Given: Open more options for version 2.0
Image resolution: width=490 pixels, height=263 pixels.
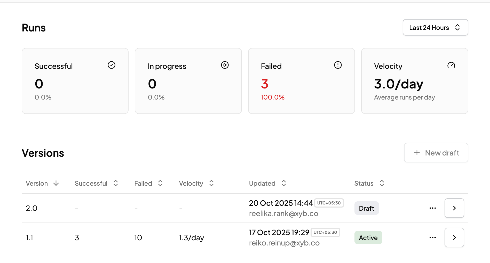Looking at the screenshot, I should click(433, 208).
